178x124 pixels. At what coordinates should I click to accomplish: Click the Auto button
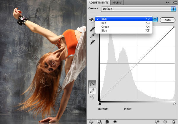pos(168,20)
